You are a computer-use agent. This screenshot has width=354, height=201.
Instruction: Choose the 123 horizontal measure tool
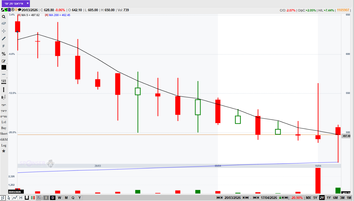tap(4, 82)
